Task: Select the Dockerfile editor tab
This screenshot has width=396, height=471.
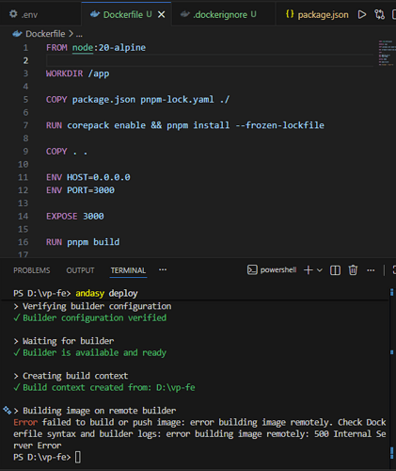Action: (127, 14)
